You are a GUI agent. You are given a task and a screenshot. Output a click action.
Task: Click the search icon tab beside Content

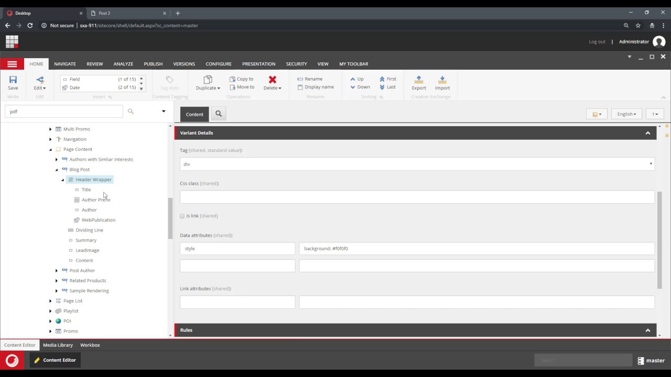pyautogui.click(x=219, y=114)
